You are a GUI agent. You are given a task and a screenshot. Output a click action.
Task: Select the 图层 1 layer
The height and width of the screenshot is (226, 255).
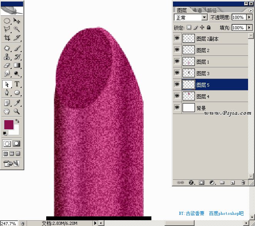pyautogui.click(x=203, y=62)
